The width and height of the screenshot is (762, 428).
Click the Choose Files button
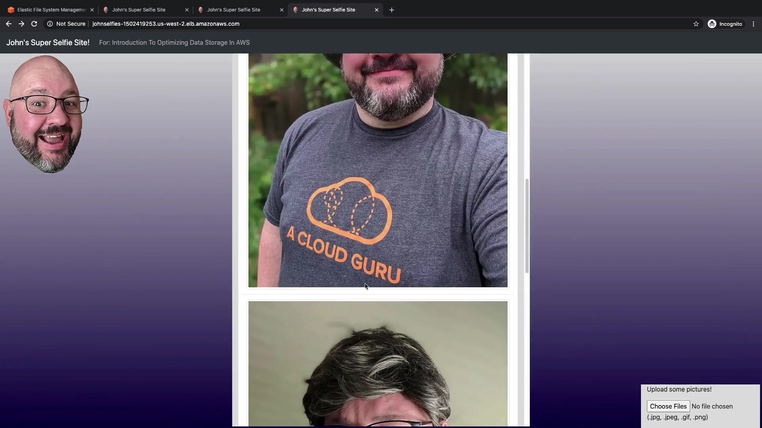[x=668, y=406]
